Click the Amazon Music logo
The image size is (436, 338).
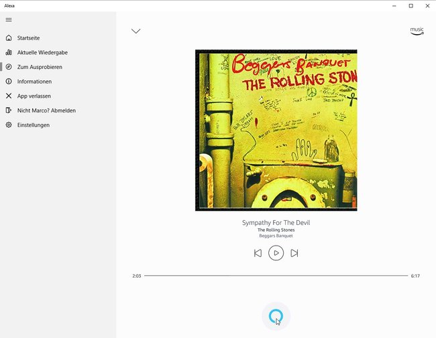click(417, 31)
